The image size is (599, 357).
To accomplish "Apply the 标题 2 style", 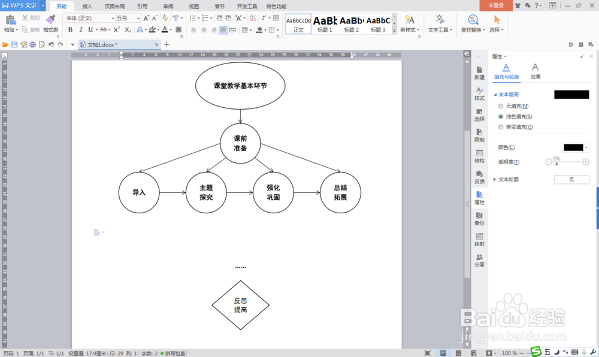I will click(x=352, y=24).
